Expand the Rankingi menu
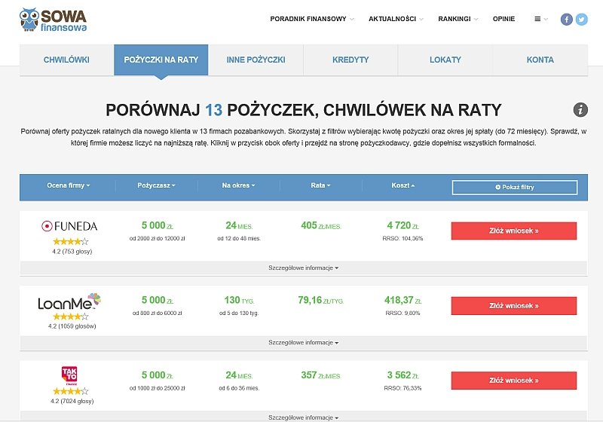This screenshot has height=422, width=603. (458, 19)
